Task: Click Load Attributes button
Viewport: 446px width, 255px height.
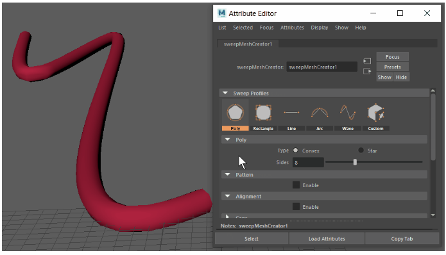Action: coord(327,239)
